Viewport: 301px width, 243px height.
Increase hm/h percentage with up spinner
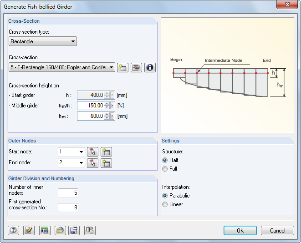(107, 104)
